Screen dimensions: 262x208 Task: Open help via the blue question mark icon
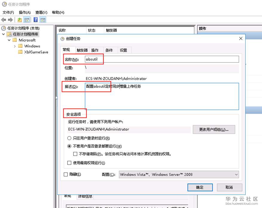click(36, 20)
